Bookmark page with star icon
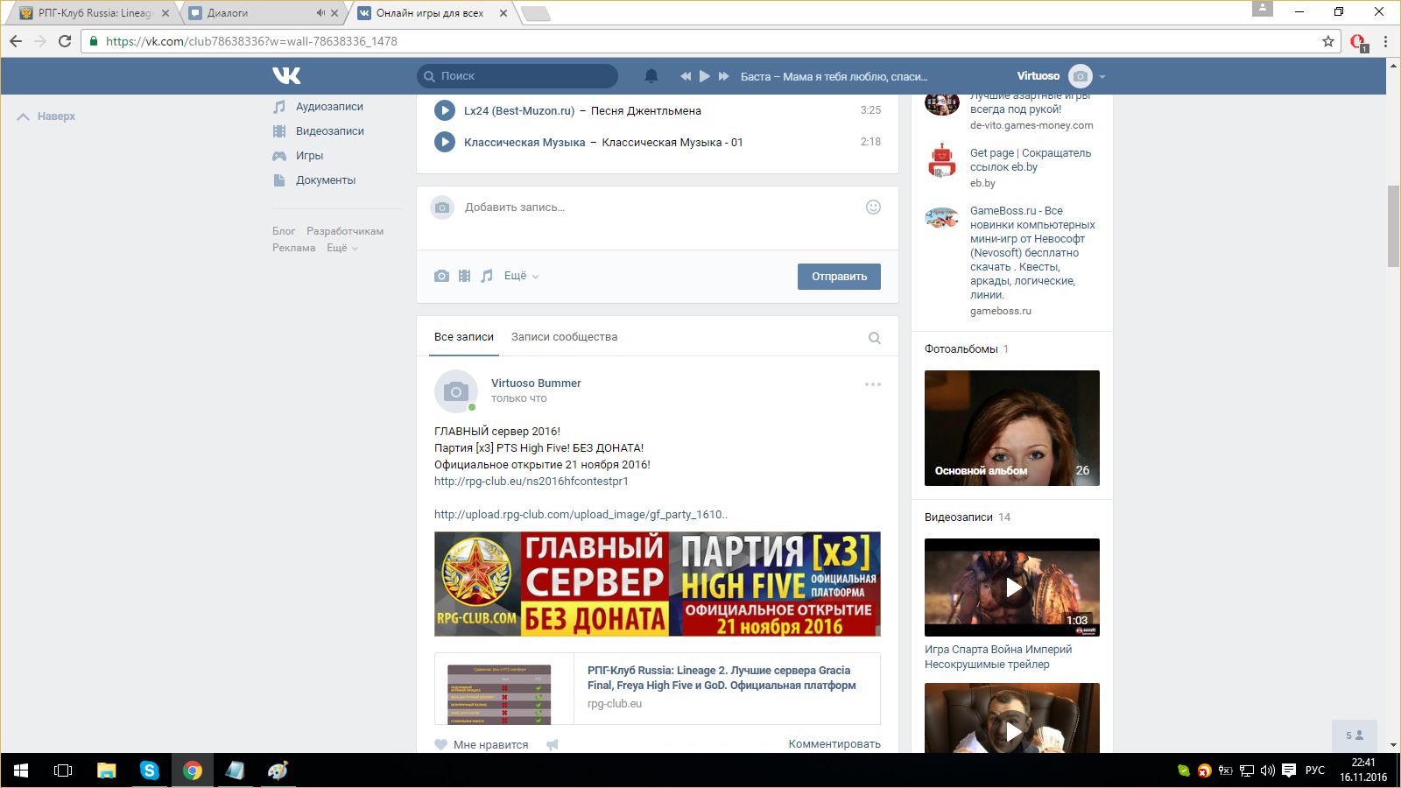 [x=1328, y=41]
